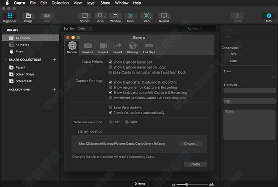Open the Sort by Date dropdown

(x=85, y=28)
